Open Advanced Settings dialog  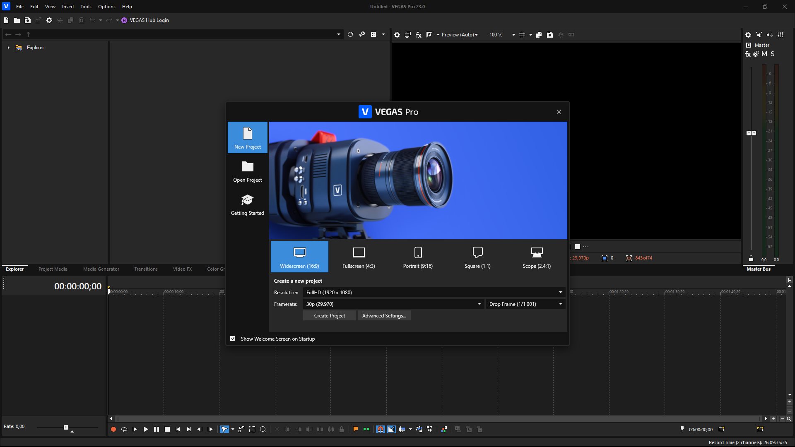[x=384, y=315]
